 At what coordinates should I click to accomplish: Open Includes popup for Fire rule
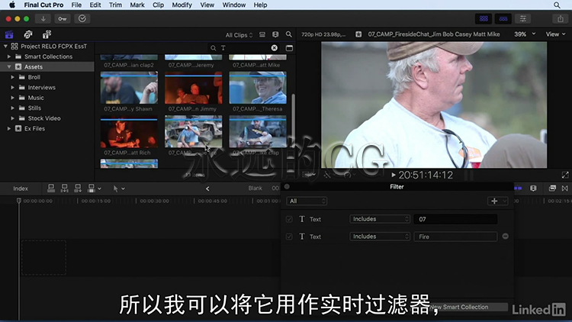pos(379,237)
